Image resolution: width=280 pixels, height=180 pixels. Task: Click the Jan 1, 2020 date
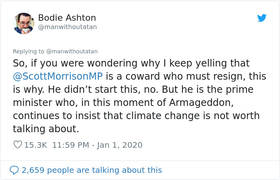click(x=120, y=145)
